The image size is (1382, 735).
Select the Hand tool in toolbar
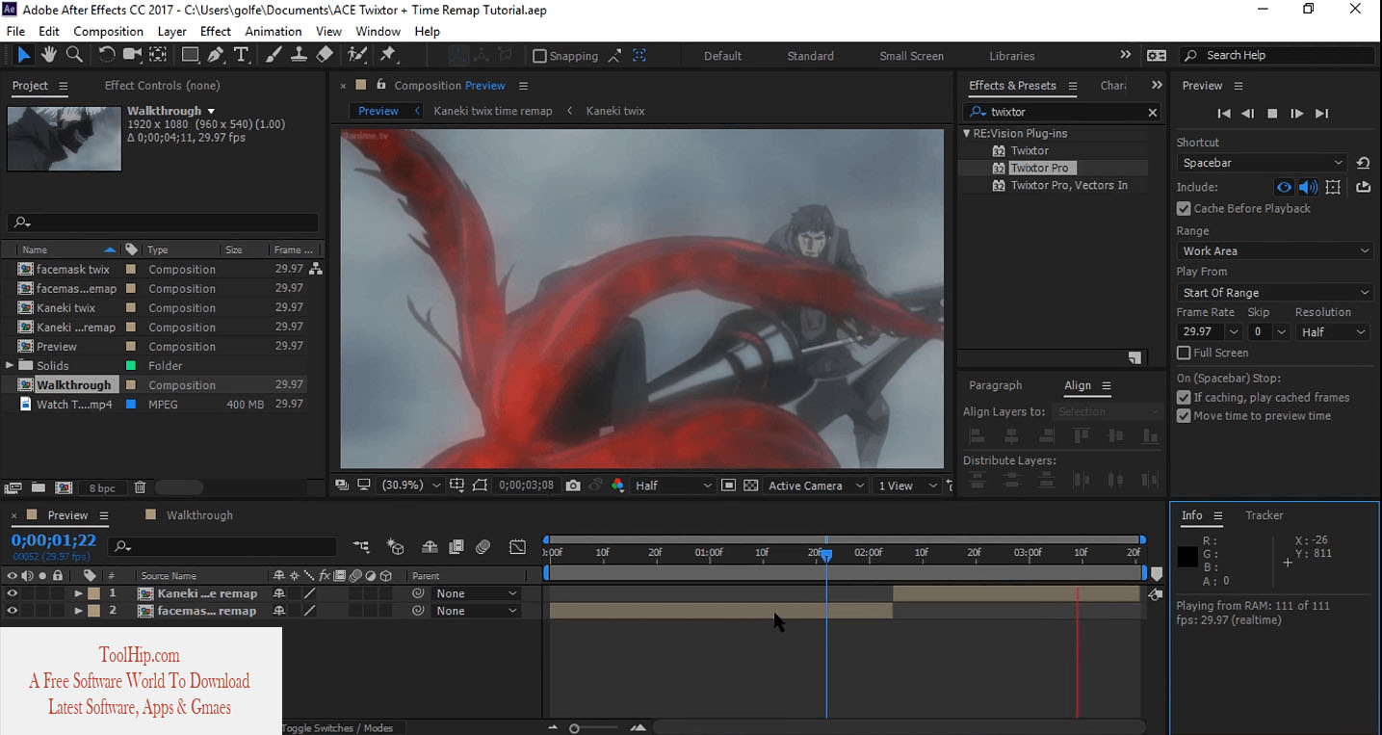click(x=49, y=55)
